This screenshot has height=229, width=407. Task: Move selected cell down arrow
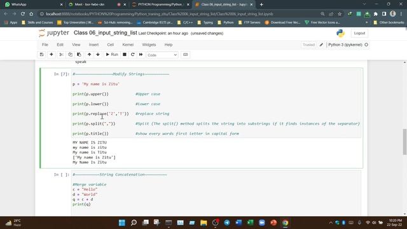pyautogui.click(x=98, y=55)
